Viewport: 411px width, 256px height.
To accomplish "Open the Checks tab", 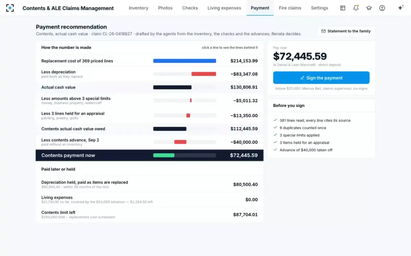I will (190, 8).
